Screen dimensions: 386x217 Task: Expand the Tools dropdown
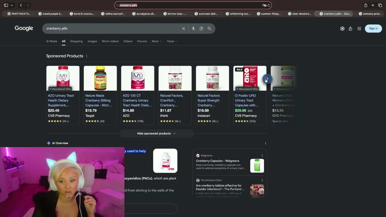pos(172,41)
